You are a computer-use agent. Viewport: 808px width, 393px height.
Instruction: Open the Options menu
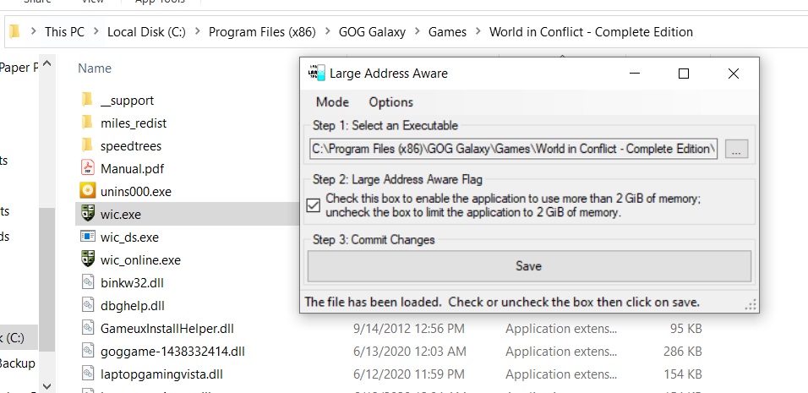pyautogui.click(x=390, y=102)
